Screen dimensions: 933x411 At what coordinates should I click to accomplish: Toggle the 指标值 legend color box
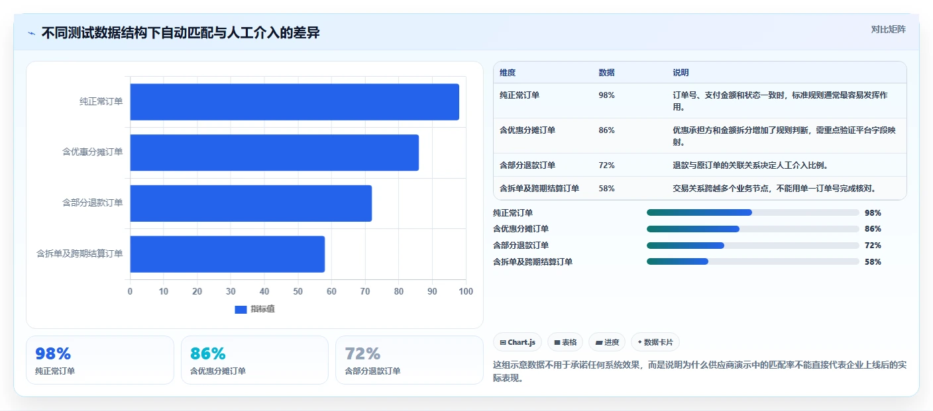pos(241,309)
